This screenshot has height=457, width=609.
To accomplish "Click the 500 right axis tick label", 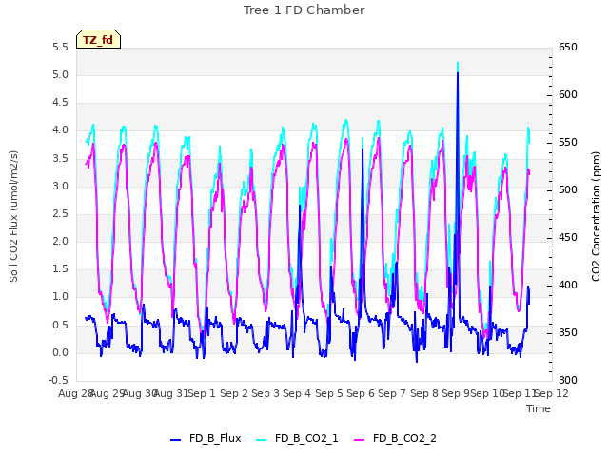I will coord(568,190).
